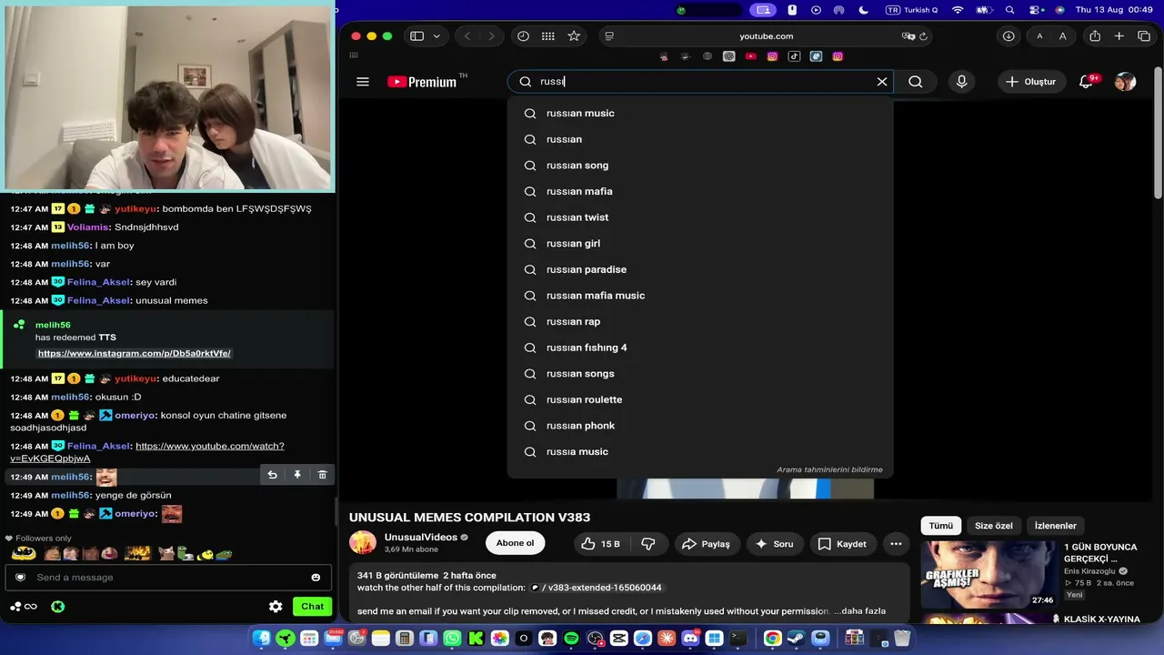The width and height of the screenshot is (1164, 655).
Task: Select the İzlenenler filter chip
Action: [1056, 526]
